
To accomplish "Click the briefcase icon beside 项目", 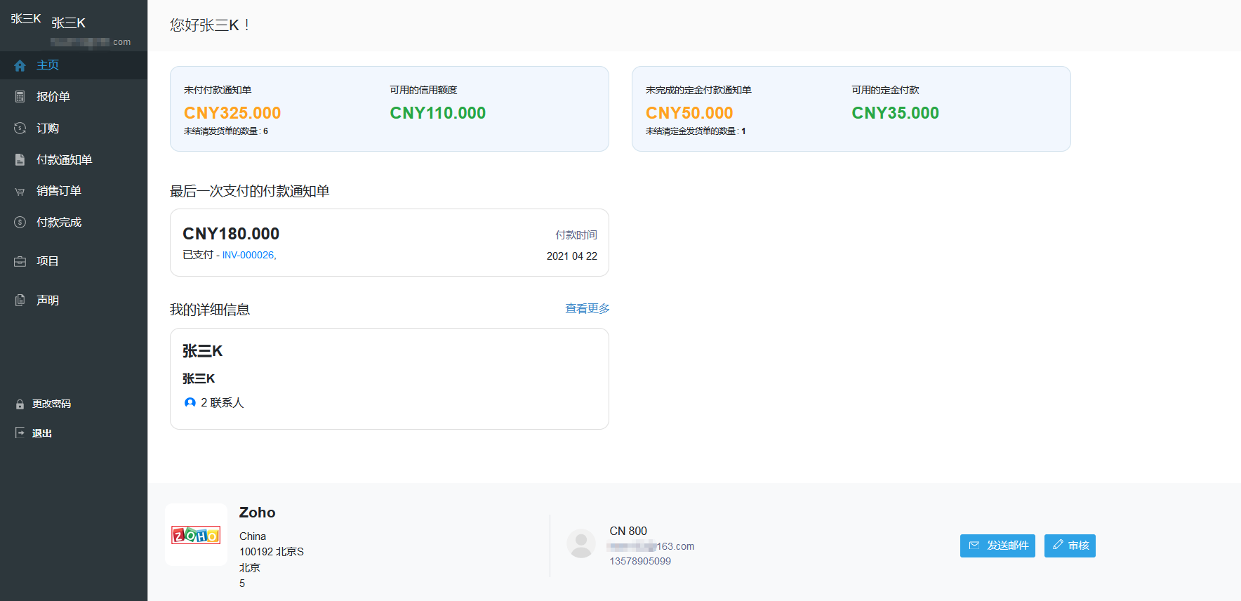I will coord(20,261).
